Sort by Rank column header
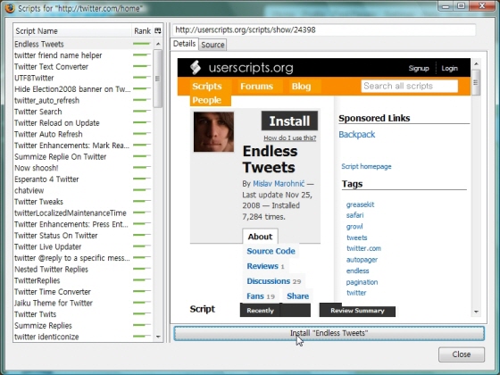This screenshot has height=375, width=500. (142, 31)
